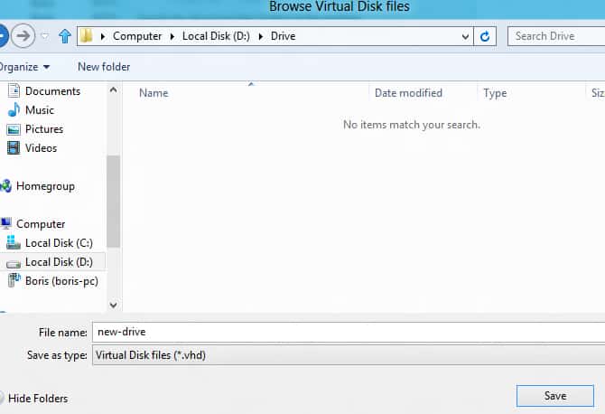Select Homegroup in the navigation pane
This screenshot has height=414, width=605.
44,186
